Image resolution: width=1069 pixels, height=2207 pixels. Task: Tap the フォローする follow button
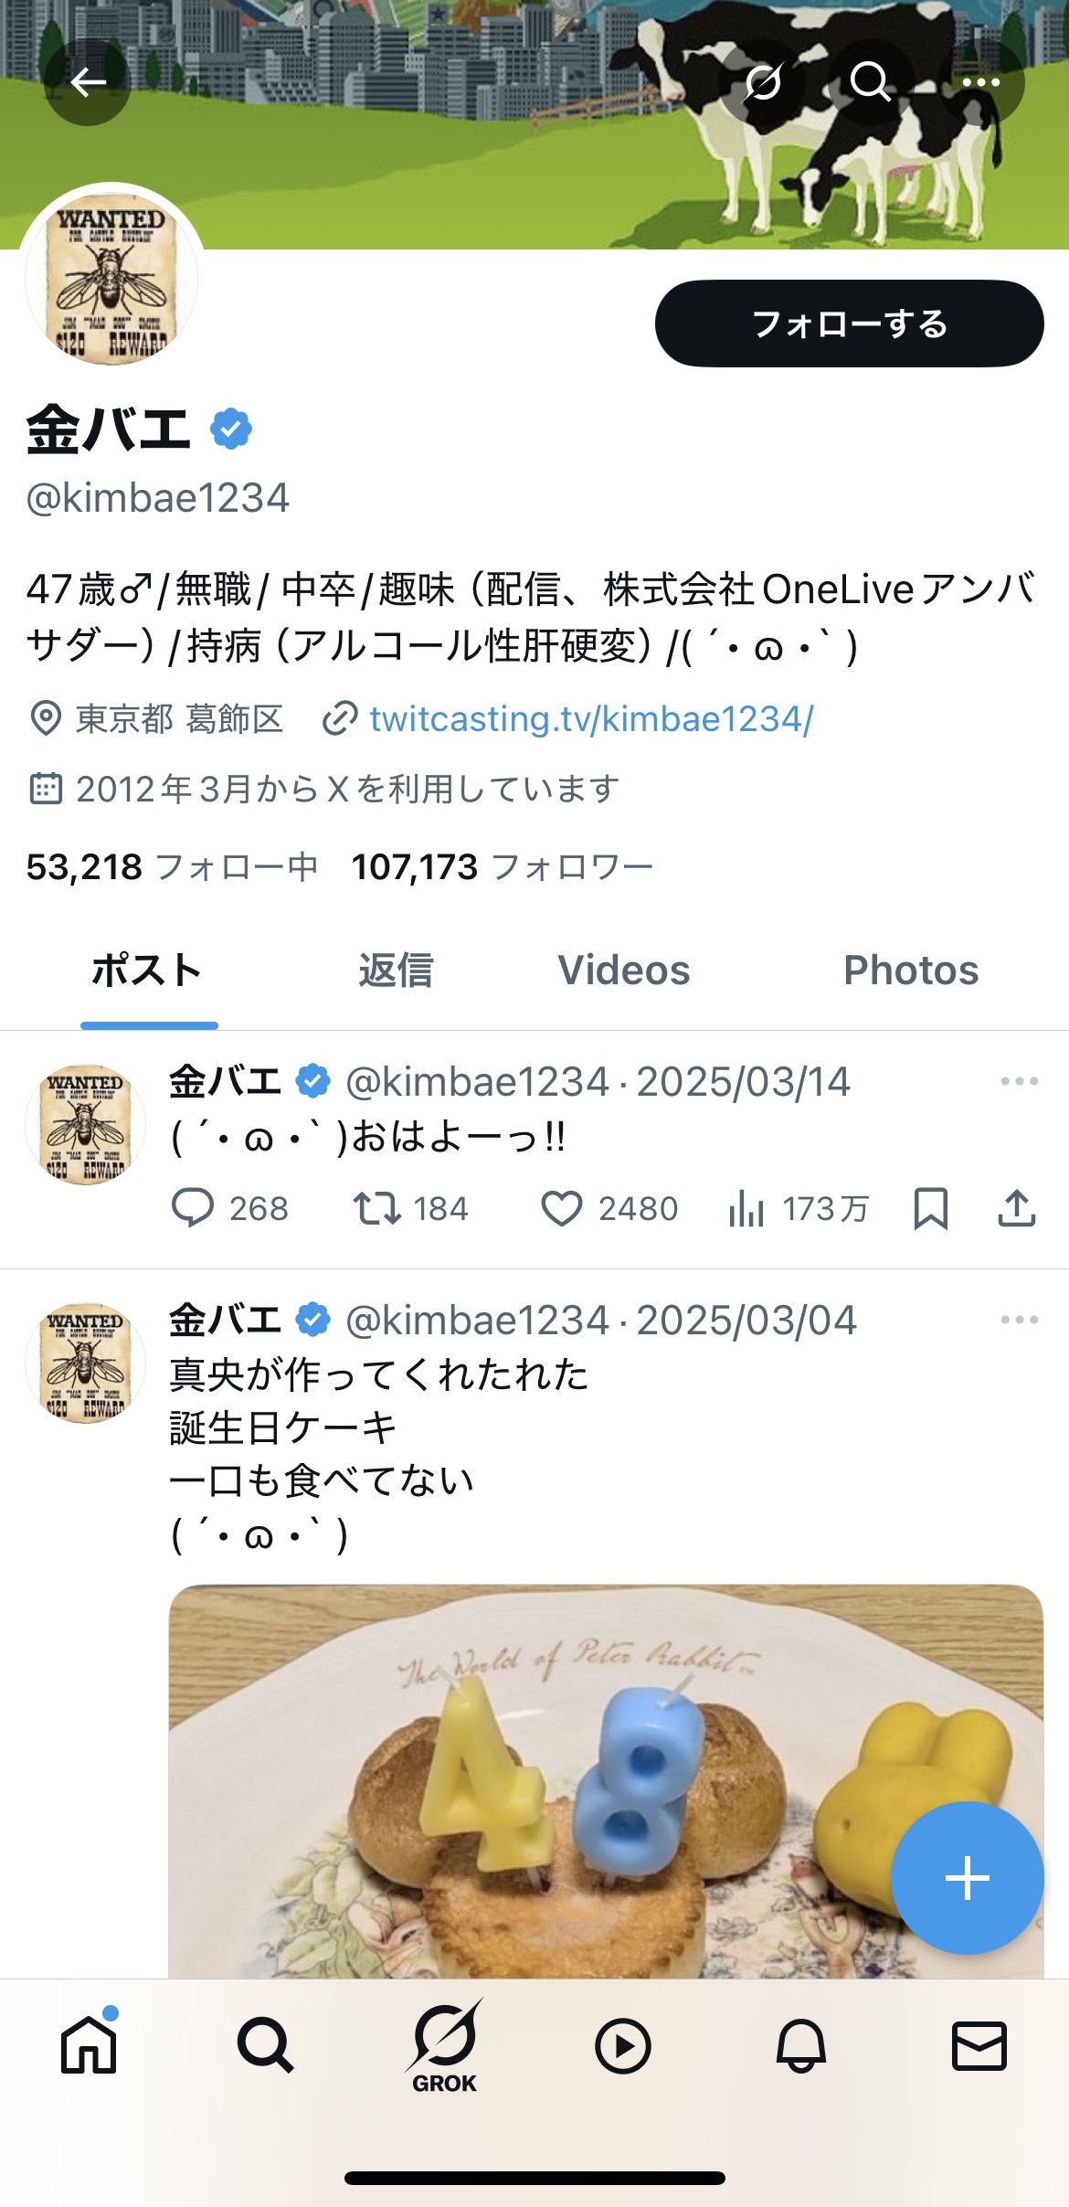[849, 324]
